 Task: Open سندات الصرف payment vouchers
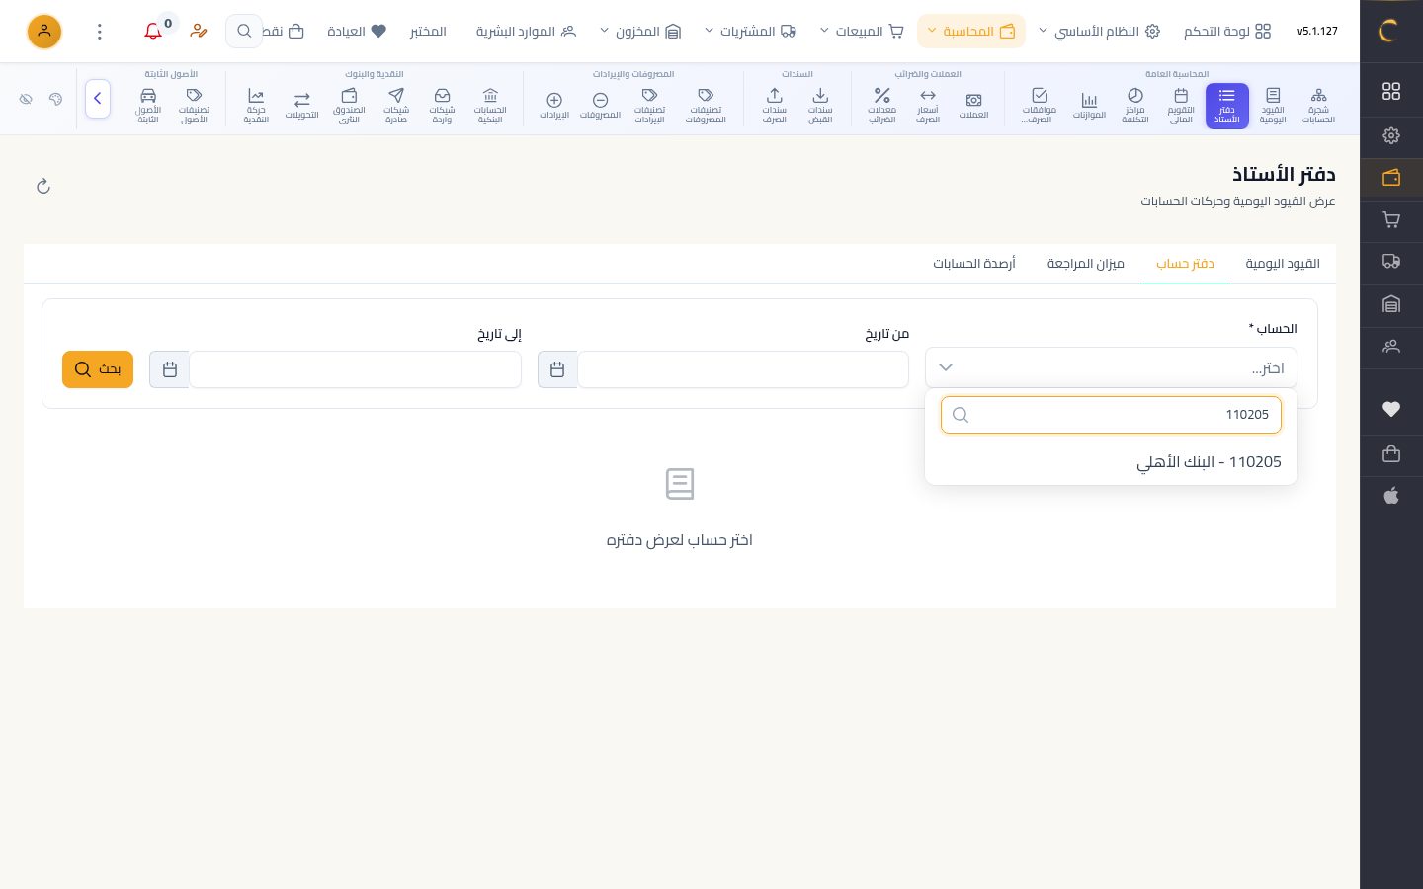click(x=775, y=106)
